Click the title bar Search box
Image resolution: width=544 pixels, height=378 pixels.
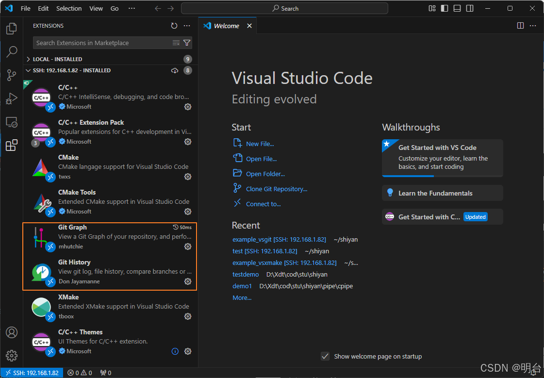(284, 8)
